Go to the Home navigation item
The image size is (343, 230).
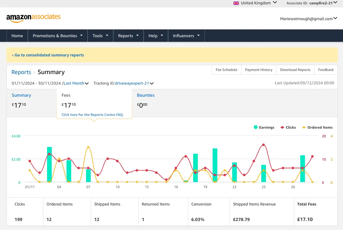17,36
